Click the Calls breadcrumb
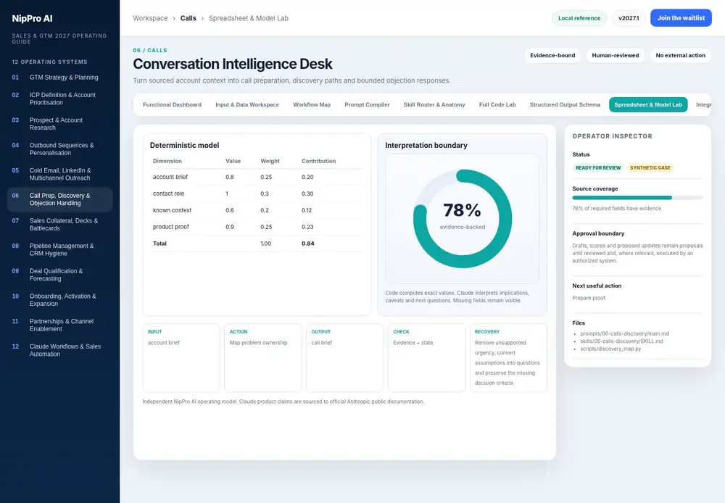The height and width of the screenshot is (503, 725). pos(188,18)
